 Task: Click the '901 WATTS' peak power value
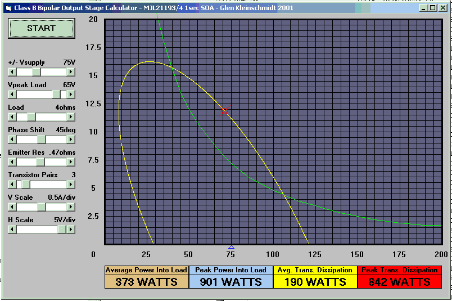(230, 282)
